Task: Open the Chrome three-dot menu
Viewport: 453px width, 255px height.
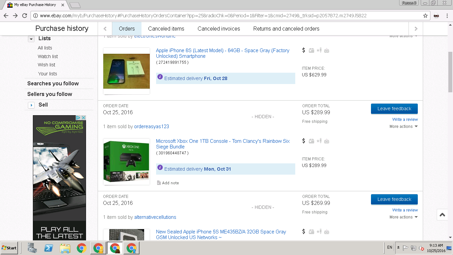Action: click(x=447, y=16)
